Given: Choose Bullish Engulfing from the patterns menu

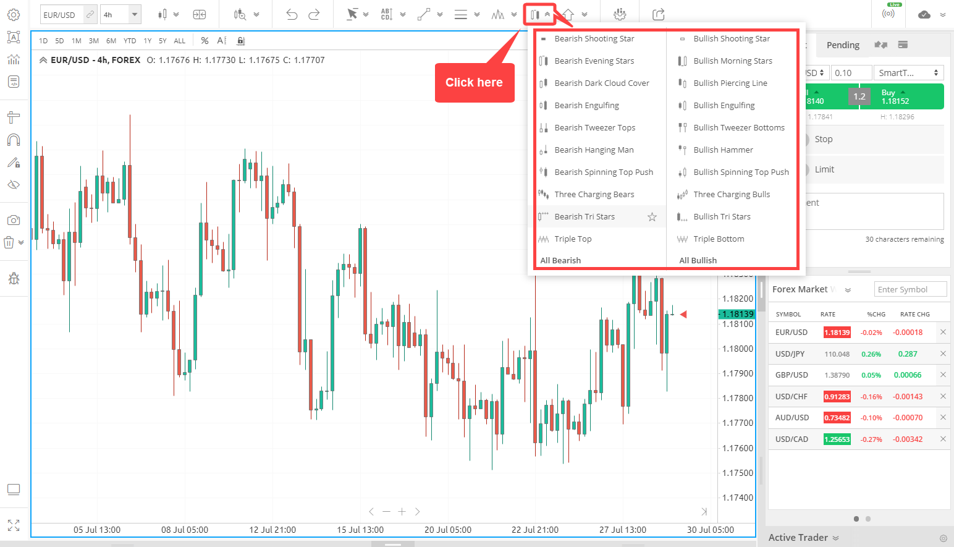Looking at the screenshot, I should (724, 105).
